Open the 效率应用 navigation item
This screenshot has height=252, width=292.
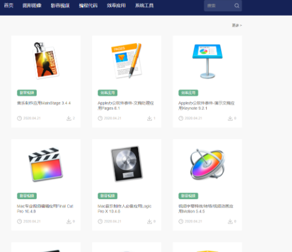(x=116, y=5)
